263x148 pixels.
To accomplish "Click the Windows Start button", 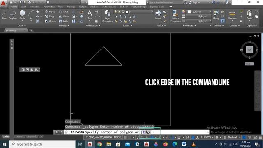I will coord(5,144).
